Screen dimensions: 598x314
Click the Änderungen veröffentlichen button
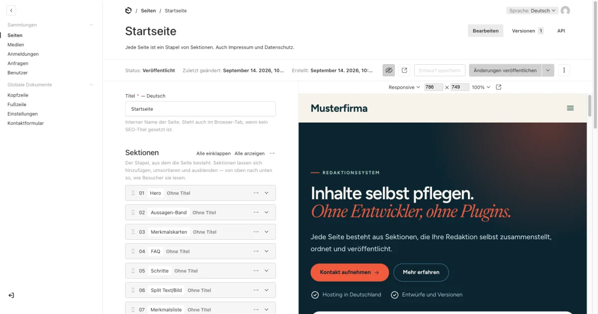505,70
